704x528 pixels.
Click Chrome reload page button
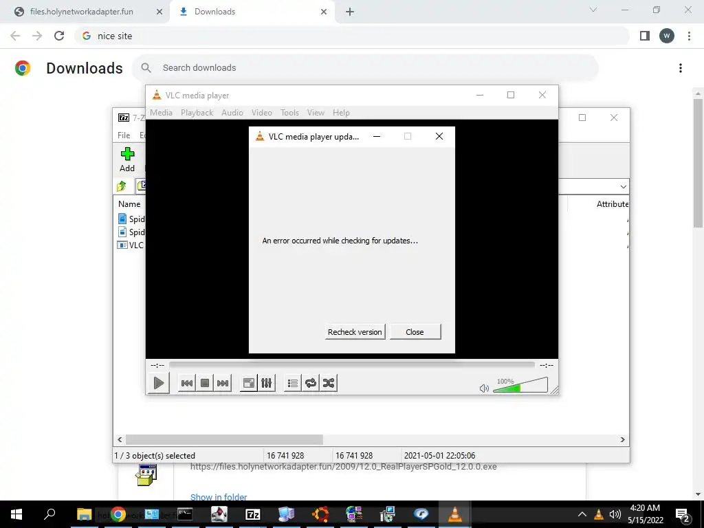(x=59, y=36)
